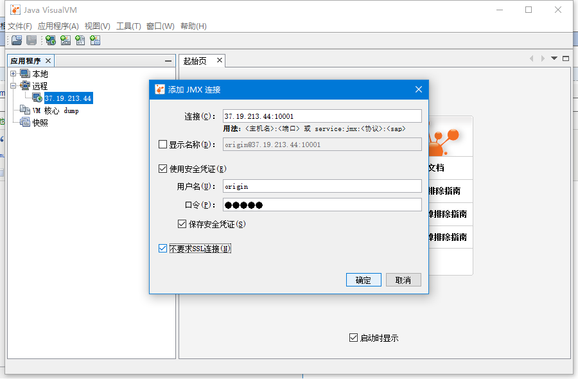Collapse the 远程 tree node

[13, 85]
